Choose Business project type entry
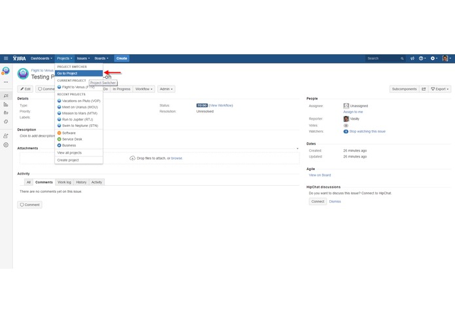This screenshot has height=323, width=455. (x=79, y=145)
